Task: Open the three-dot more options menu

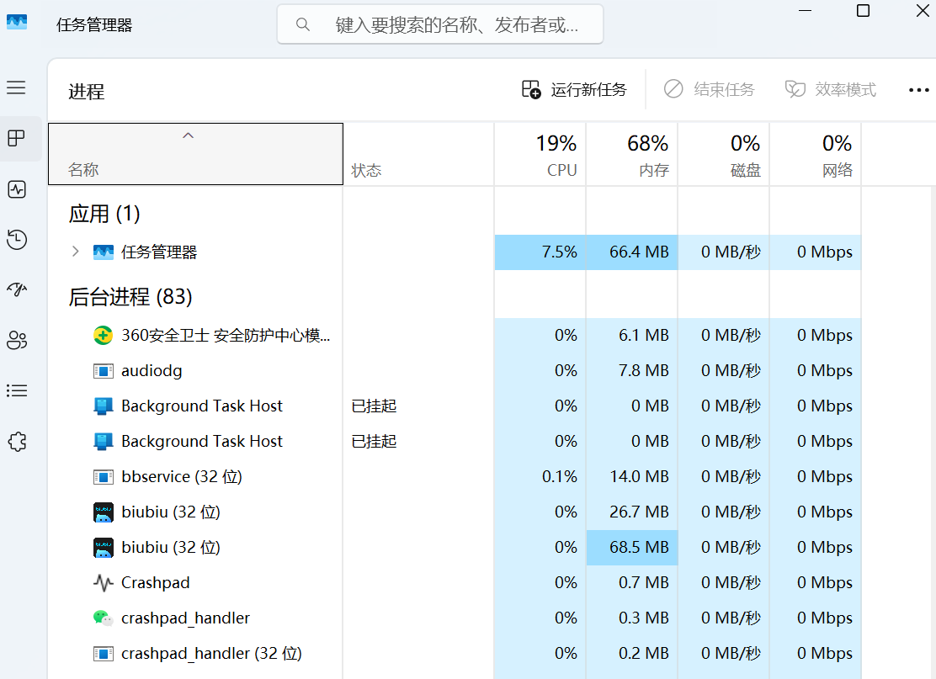Action: 918,90
